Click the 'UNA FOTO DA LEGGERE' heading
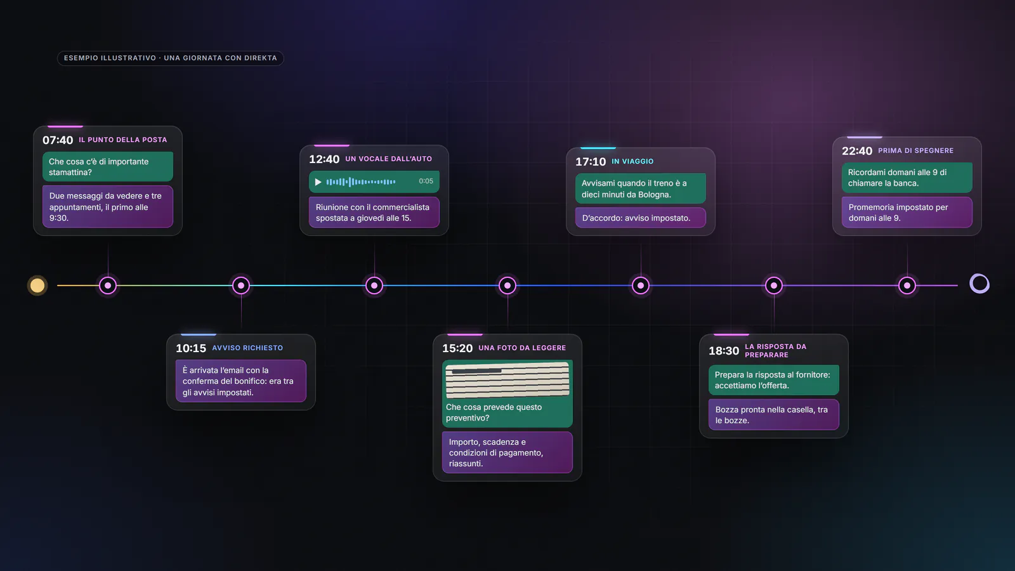 tap(522, 348)
